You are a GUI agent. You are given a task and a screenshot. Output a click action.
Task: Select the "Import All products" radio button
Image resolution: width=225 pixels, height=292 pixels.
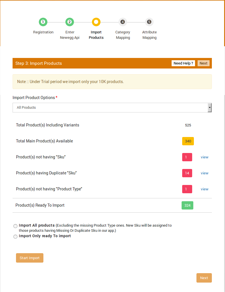[x=15, y=226]
